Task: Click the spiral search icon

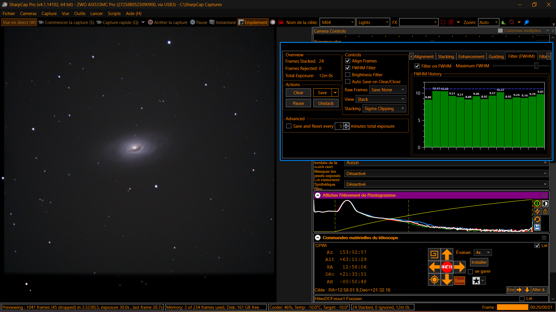Action: pyautogui.click(x=434, y=254)
